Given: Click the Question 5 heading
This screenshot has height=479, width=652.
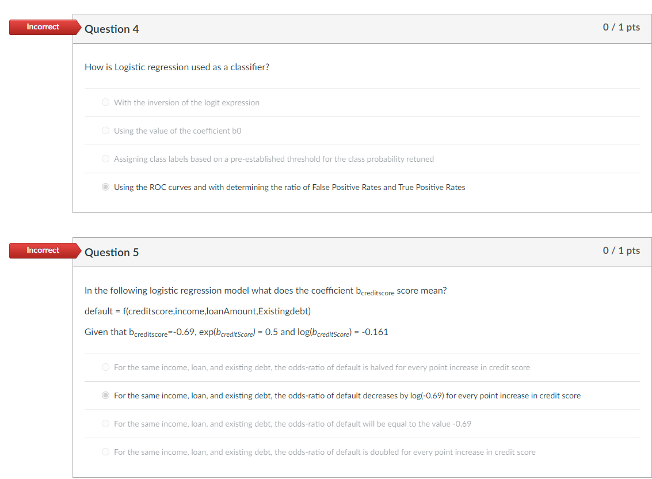Looking at the screenshot, I should point(112,252).
